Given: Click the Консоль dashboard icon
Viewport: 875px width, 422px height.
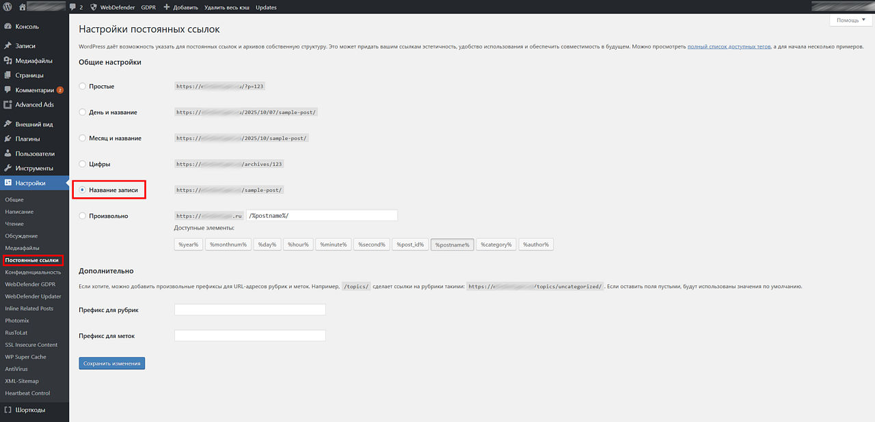Looking at the screenshot, I should pyautogui.click(x=8, y=27).
